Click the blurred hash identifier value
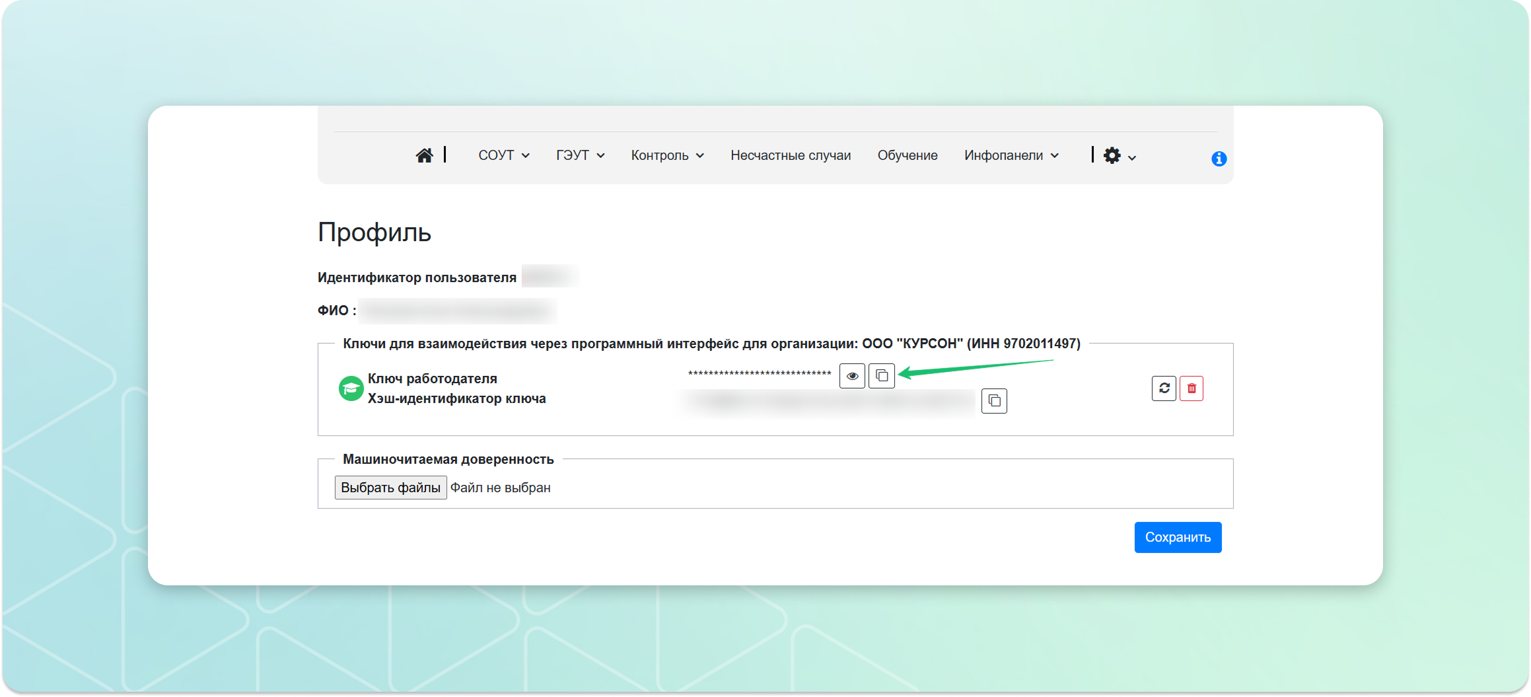 pyautogui.click(x=828, y=402)
